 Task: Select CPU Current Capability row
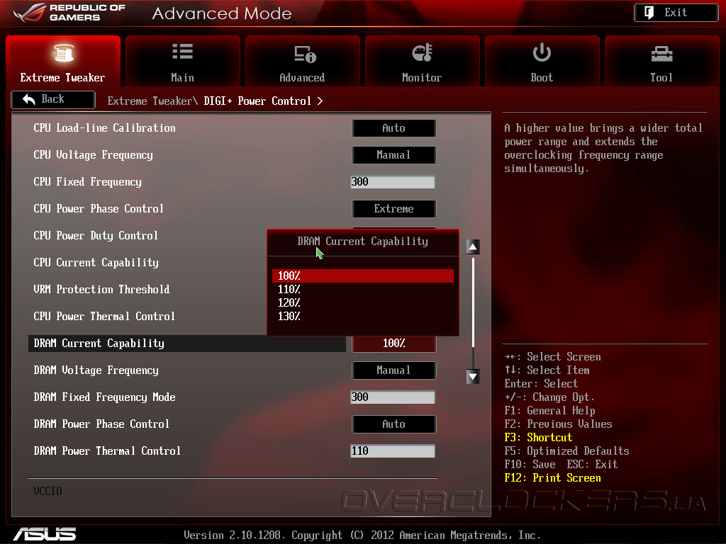click(x=96, y=262)
